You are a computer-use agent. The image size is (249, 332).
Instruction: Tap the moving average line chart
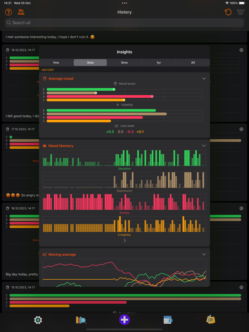[x=124, y=273]
